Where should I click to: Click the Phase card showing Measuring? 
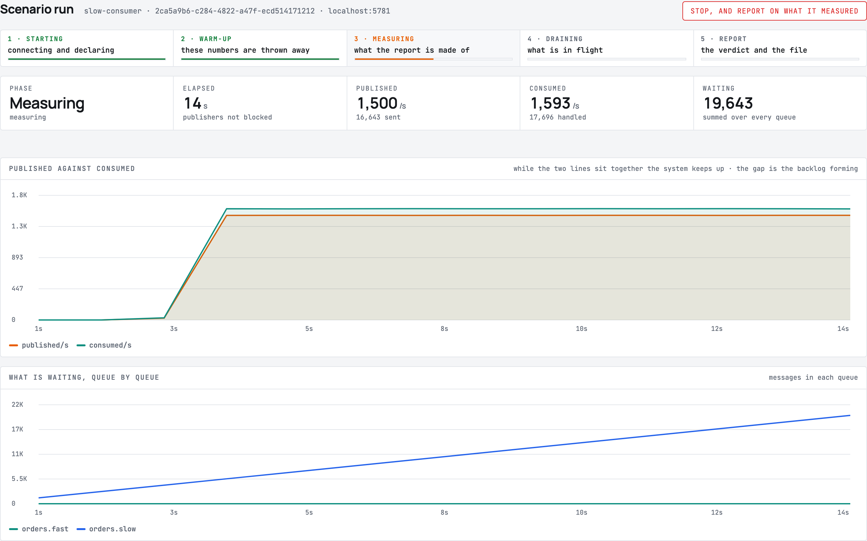point(87,103)
